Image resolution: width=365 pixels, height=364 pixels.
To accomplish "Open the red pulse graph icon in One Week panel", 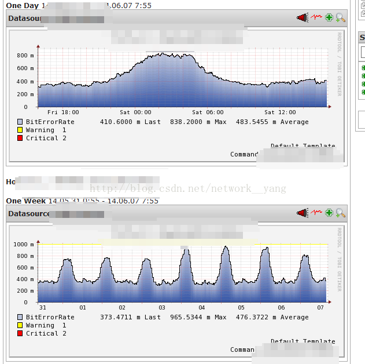I will (316, 212).
